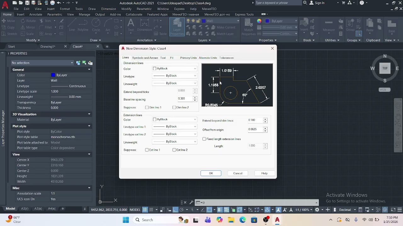The height and width of the screenshot is (226, 403).
Task: Click Cancel in the dialog
Action: coord(238,173)
